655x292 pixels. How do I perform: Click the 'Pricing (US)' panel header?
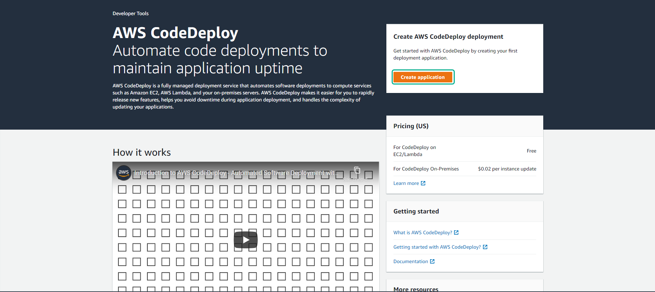click(465, 126)
